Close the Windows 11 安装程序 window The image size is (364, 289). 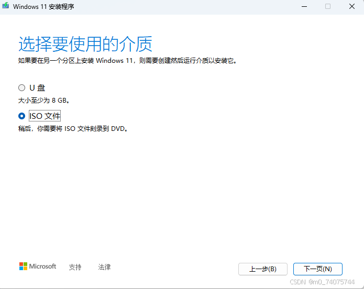coord(352,6)
